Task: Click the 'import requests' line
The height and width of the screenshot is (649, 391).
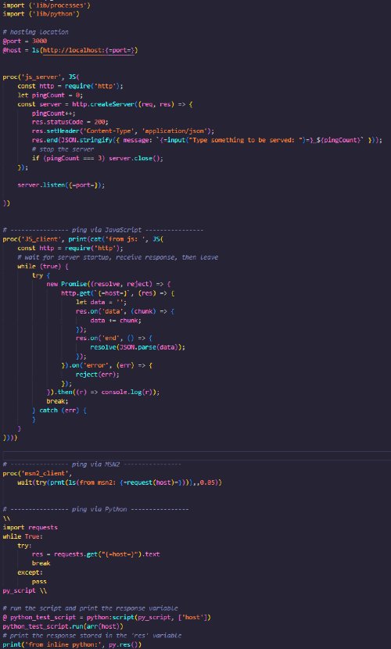Action: click(x=30, y=527)
